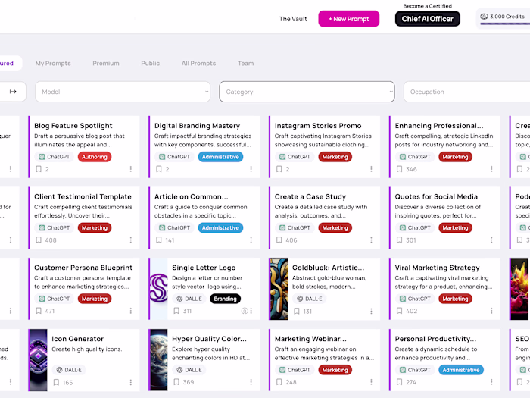Image resolution: width=530 pixels, height=398 pixels.
Task: Open the Category dropdown
Action: [x=307, y=92]
